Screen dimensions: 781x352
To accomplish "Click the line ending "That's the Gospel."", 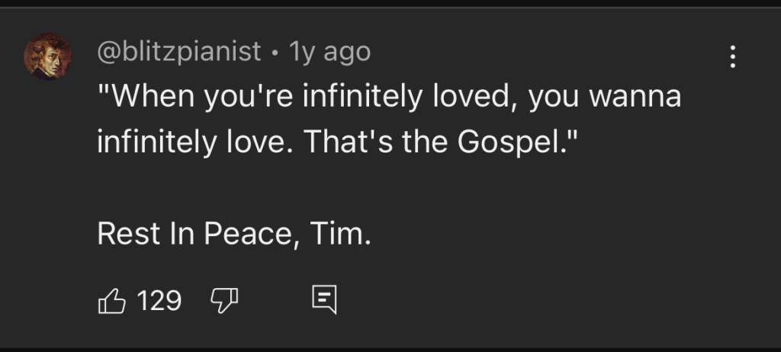I will point(333,142).
